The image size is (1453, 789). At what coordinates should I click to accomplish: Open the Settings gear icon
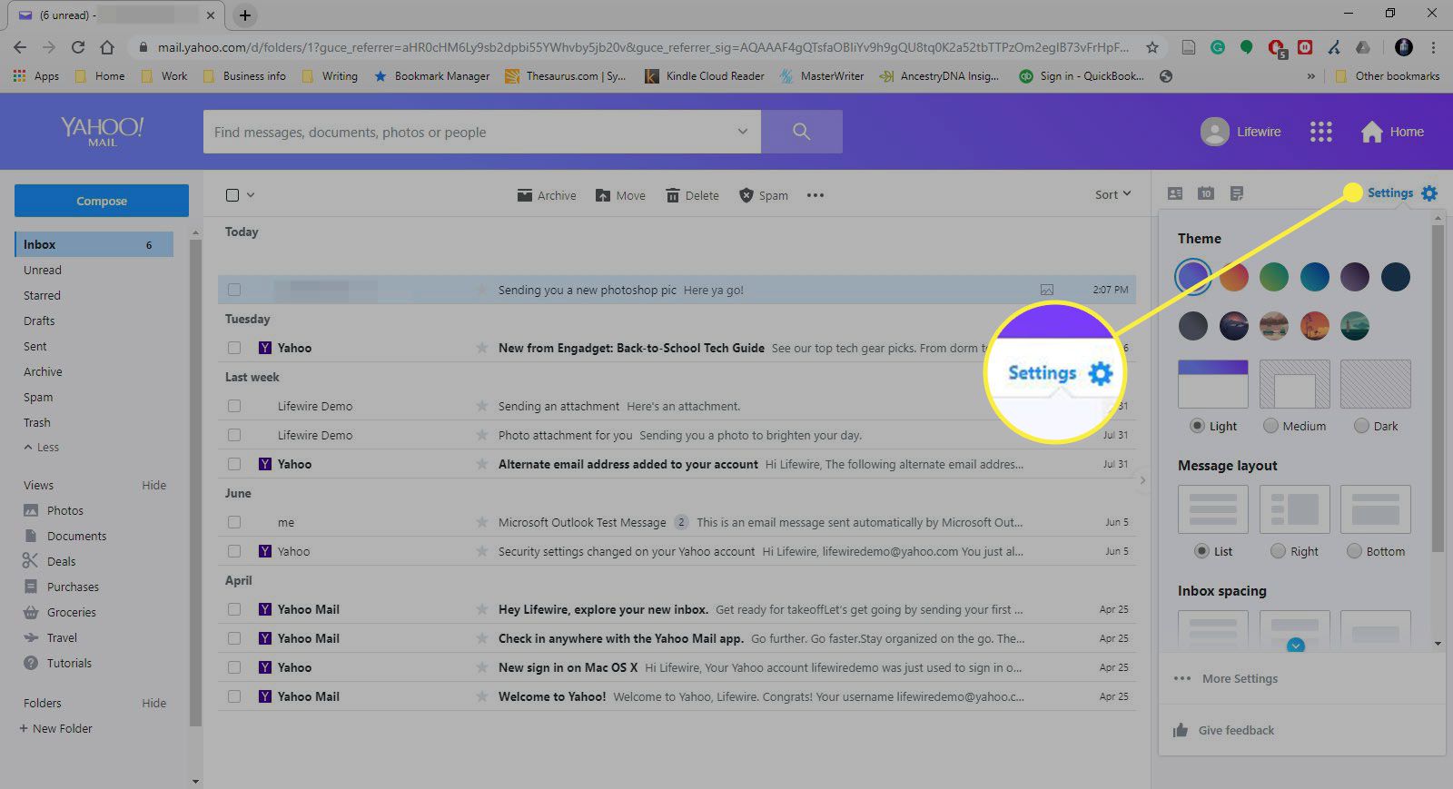pos(1429,193)
